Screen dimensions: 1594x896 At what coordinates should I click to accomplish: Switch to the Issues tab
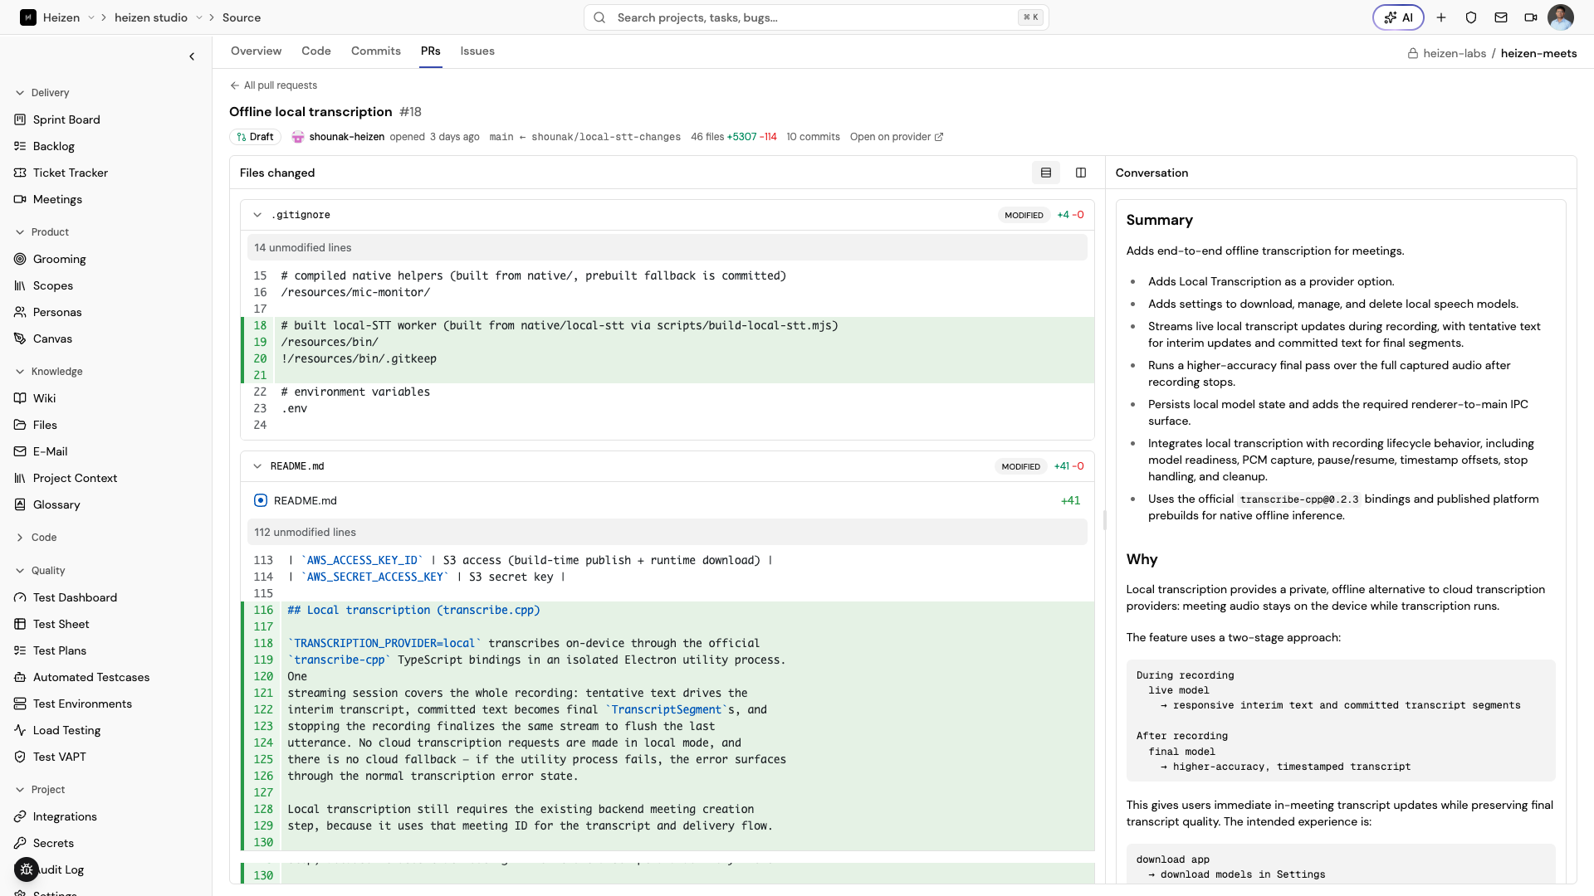[477, 51]
